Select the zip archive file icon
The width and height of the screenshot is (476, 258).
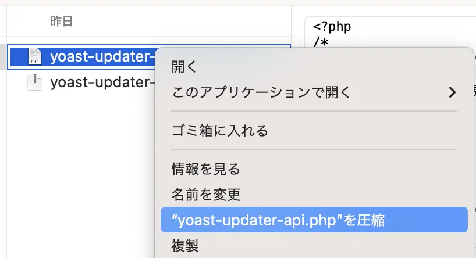click(34, 82)
